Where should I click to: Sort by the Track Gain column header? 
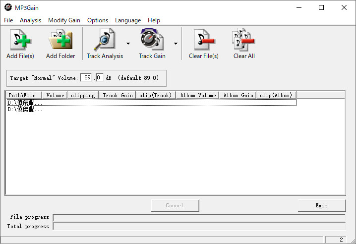[118, 95]
